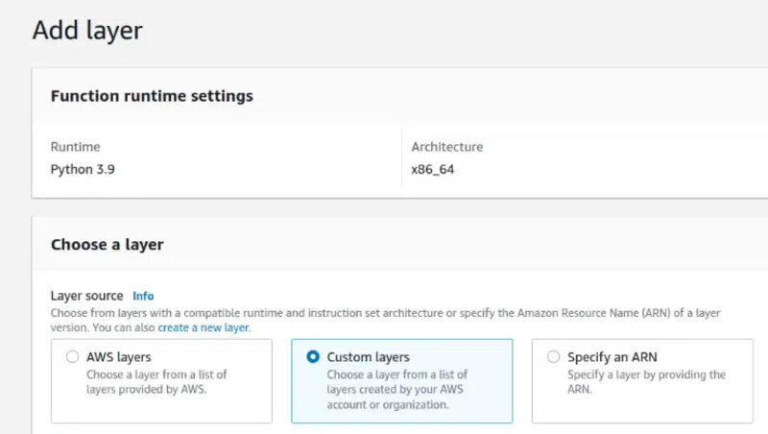Click the 'Choose a layer' section header
This screenshot has width=768, height=434.
pos(107,244)
